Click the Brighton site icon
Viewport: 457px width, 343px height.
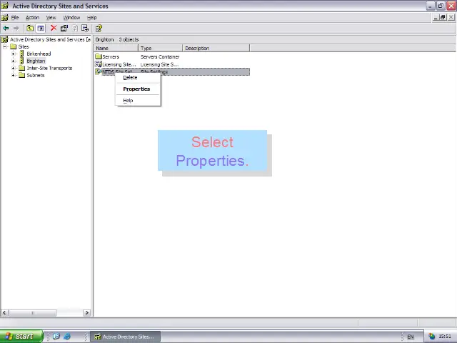coord(22,61)
